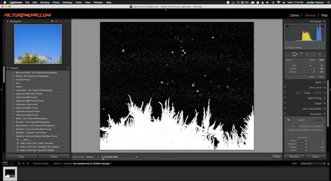Select the Spot Removal tool
Screen dimensions: 331x181
[295, 54]
